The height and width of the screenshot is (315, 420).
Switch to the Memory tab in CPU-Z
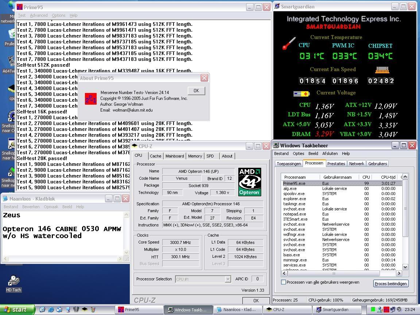click(195, 156)
